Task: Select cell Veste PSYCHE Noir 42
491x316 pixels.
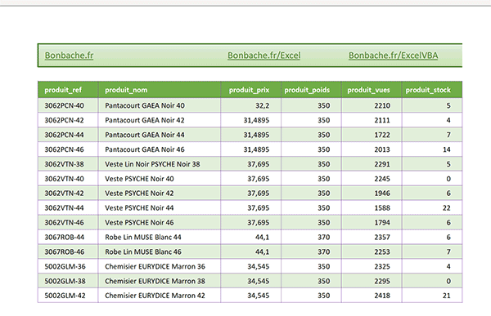Action: point(160,194)
